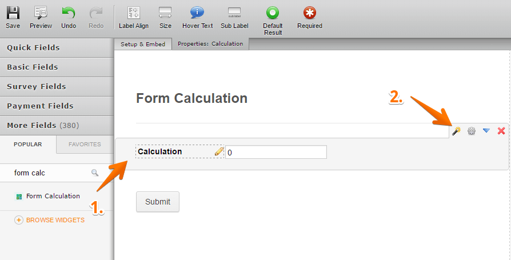Set Hover Text for field

coord(197,17)
